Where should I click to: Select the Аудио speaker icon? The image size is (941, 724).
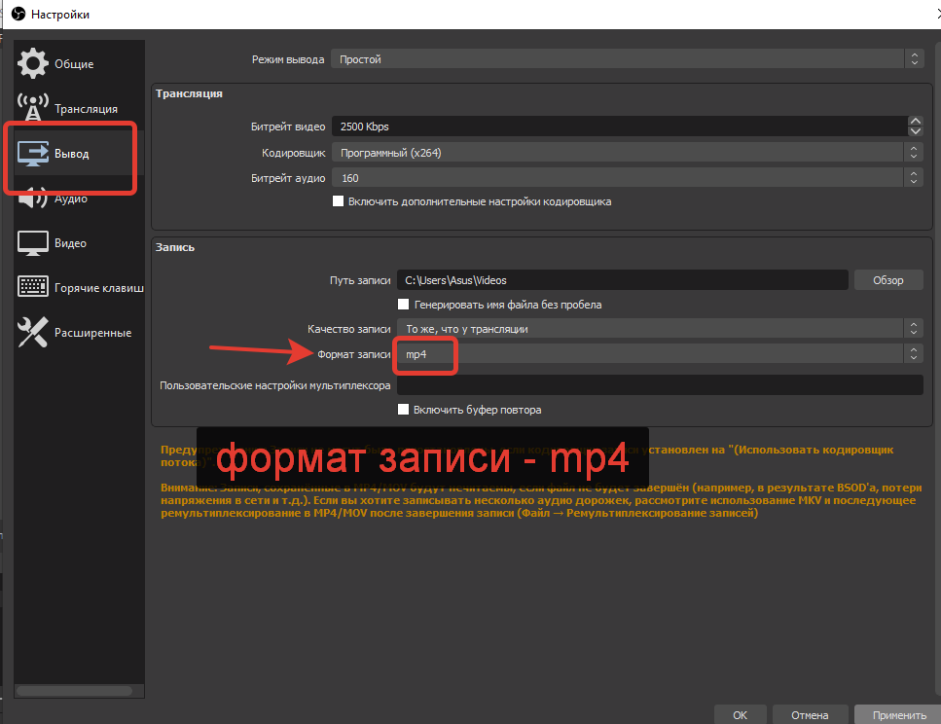(33, 198)
